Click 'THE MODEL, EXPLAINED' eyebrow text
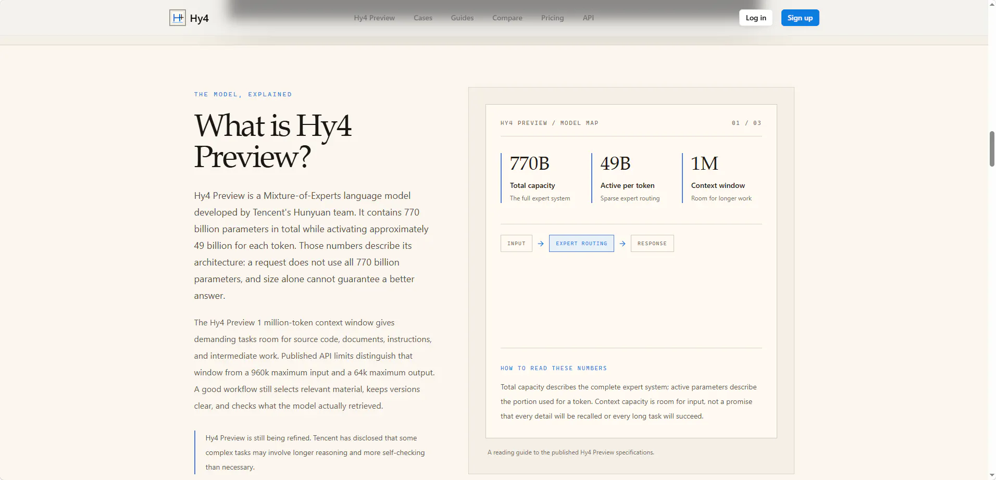This screenshot has width=996, height=480. pyautogui.click(x=243, y=94)
